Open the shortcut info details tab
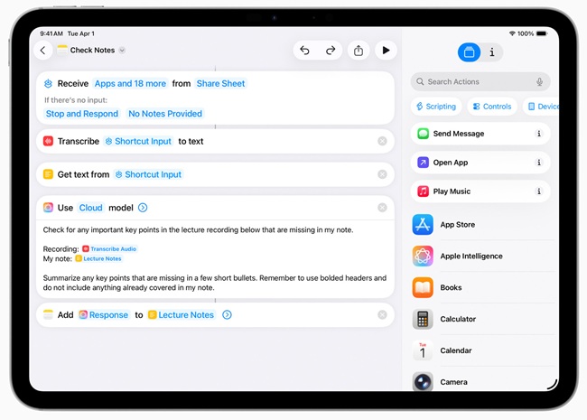This screenshot has width=587, height=420. pyautogui.click(x=492, y=52)
